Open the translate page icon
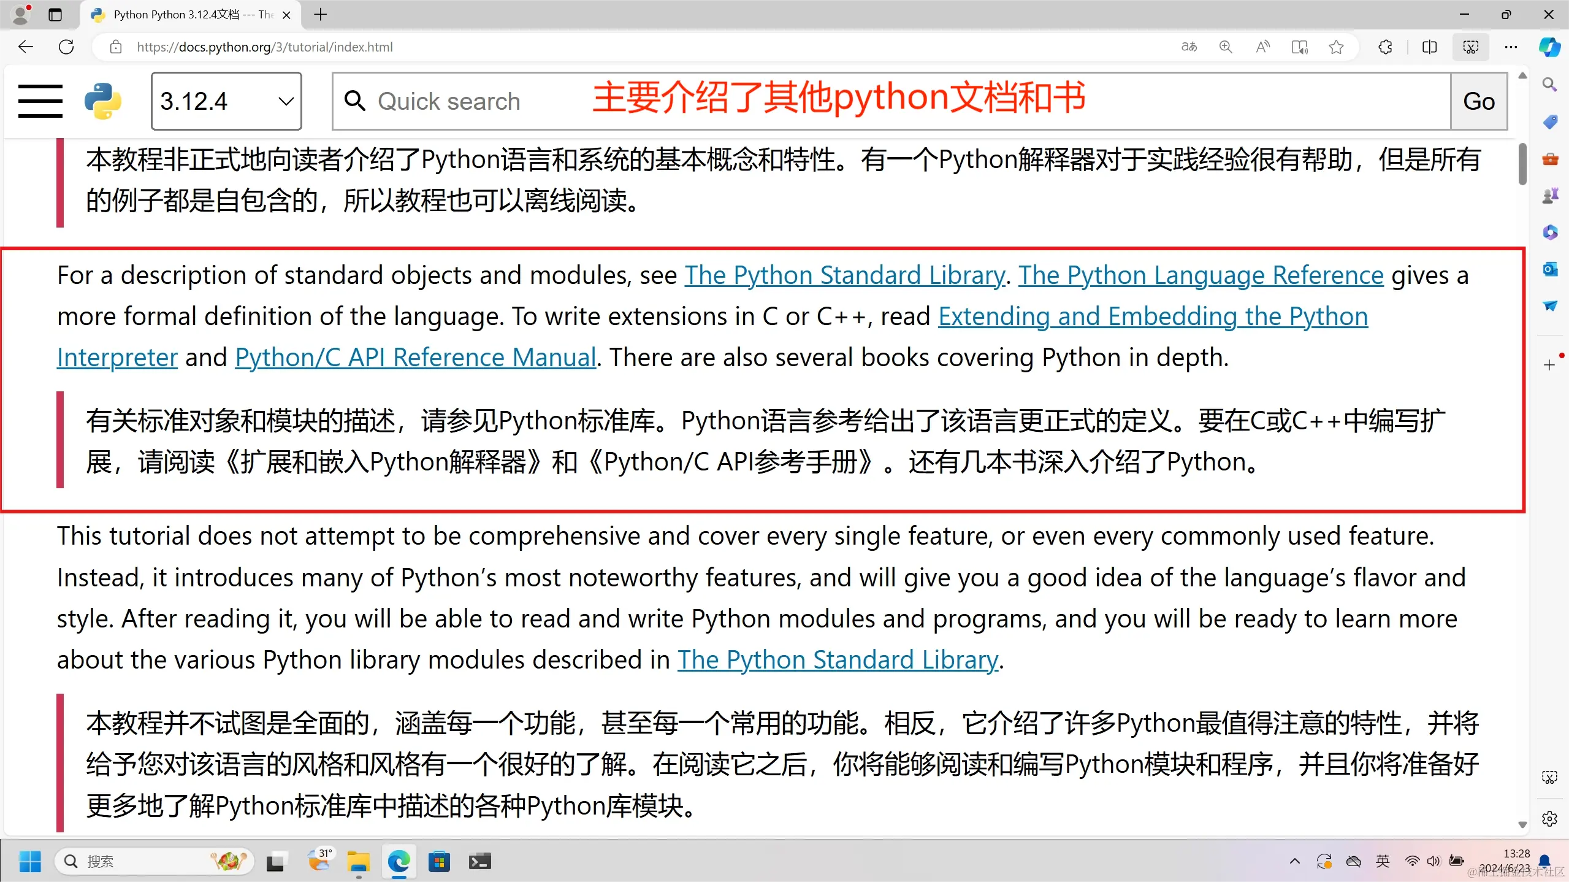 (x=1189, y=47)
